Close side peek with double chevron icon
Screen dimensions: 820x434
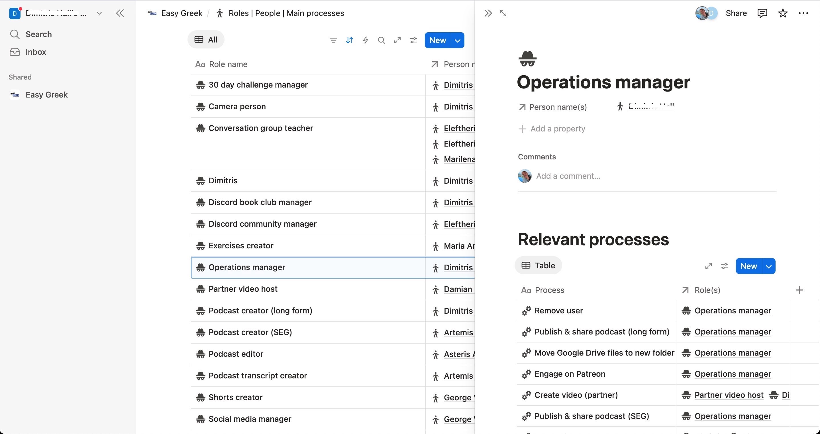[488, 13]
